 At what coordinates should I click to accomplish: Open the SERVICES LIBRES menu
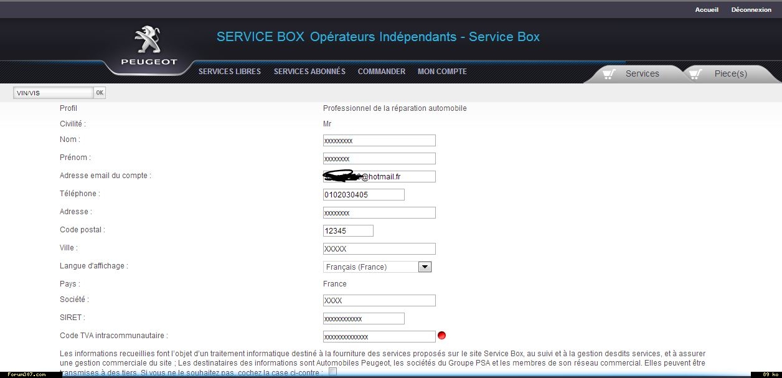point(230,72)
